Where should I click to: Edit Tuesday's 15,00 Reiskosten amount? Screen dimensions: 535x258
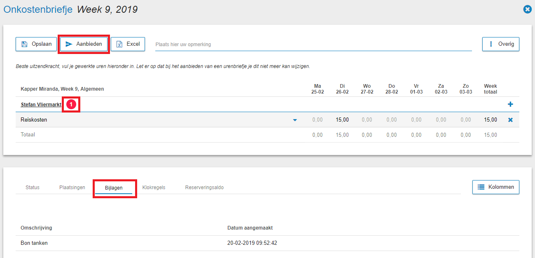click(x=342, y=120)
